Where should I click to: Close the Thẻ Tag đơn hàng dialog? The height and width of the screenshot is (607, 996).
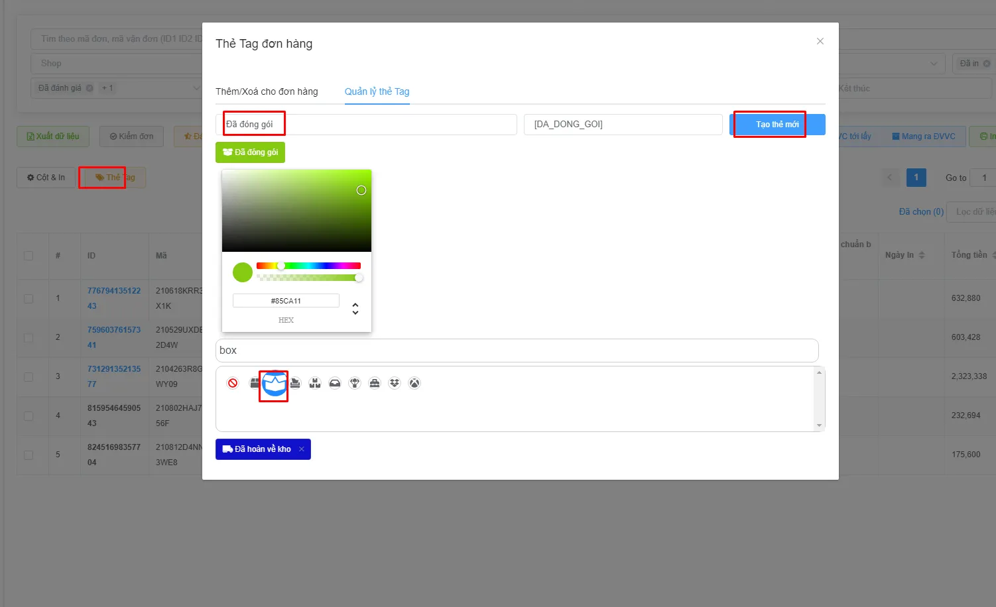pyautogui.click(x=820, y=41)
